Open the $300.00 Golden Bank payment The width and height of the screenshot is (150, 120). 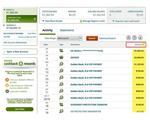[86, 98]
